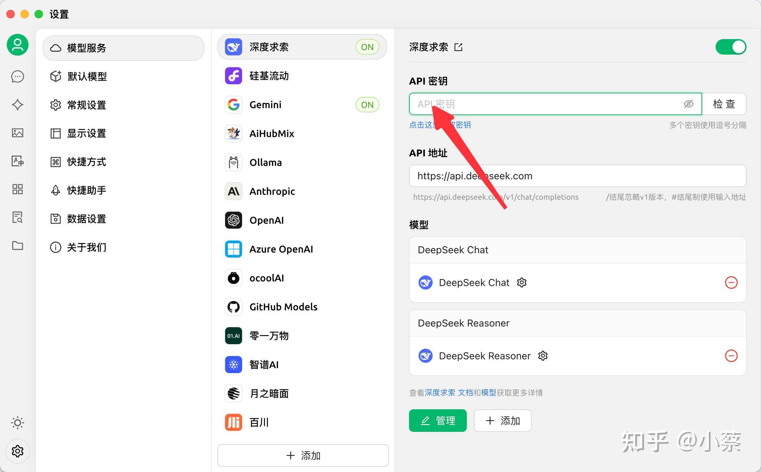
Task: Select the Gemini provider
Action: [302, 105]
